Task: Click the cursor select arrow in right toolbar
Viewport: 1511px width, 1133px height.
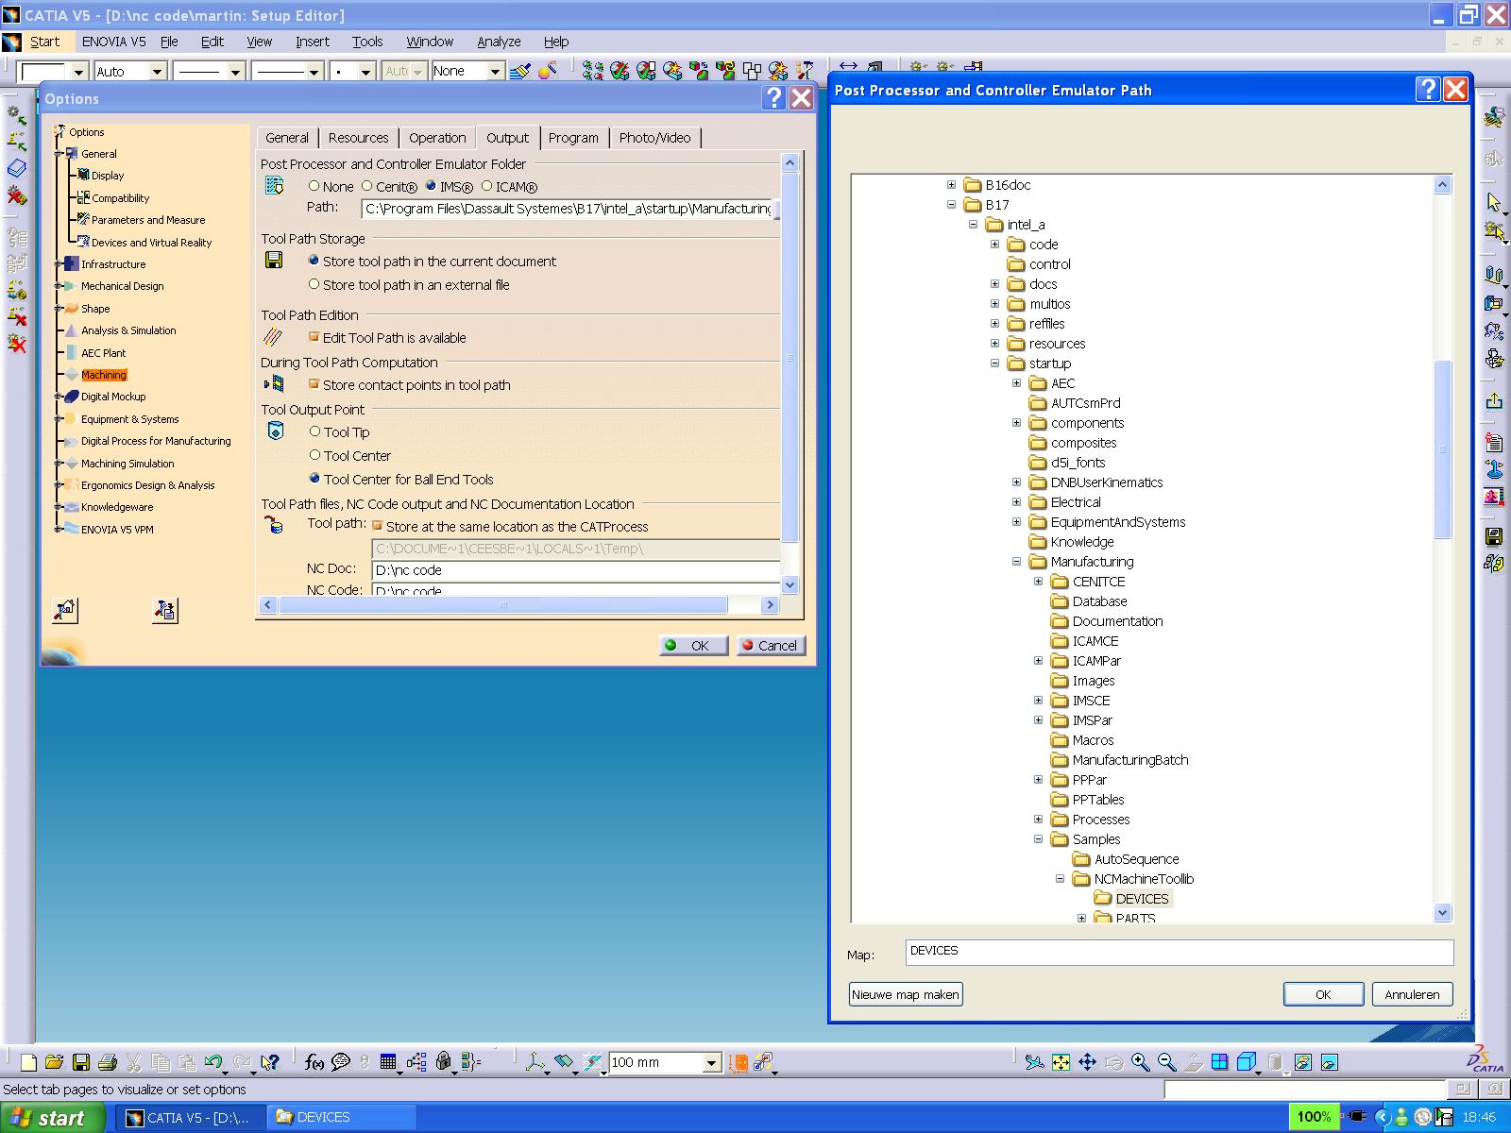Action: [x=1494, y=202]
